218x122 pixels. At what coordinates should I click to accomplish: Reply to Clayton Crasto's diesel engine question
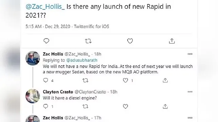point(46,106)
